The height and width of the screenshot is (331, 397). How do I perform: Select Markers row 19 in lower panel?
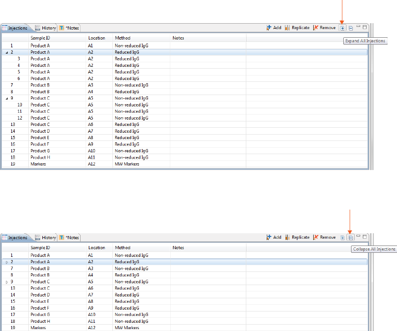(x=185, y=328)
